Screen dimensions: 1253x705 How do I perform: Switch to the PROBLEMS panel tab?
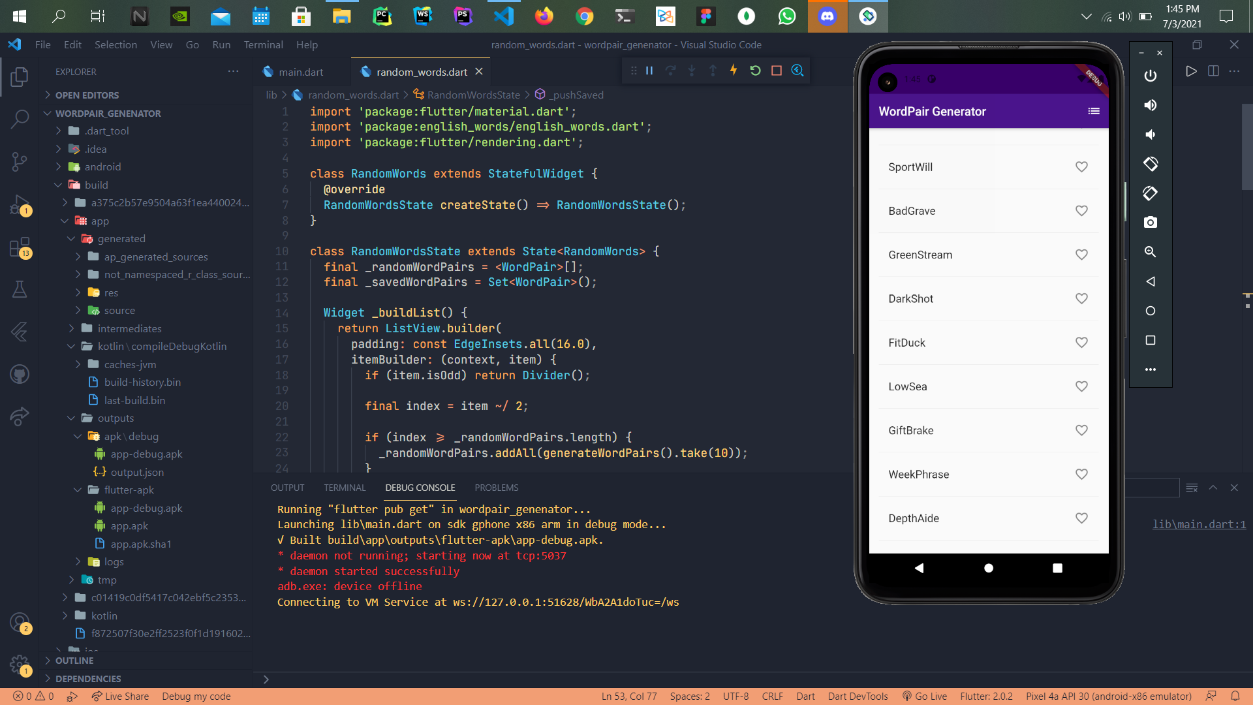(496, 488)
